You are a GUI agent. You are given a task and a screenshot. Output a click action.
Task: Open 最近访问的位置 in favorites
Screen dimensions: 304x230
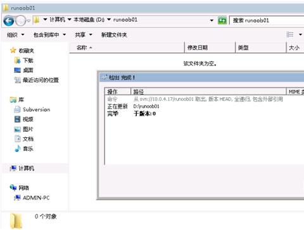click(x=36, y=80)
